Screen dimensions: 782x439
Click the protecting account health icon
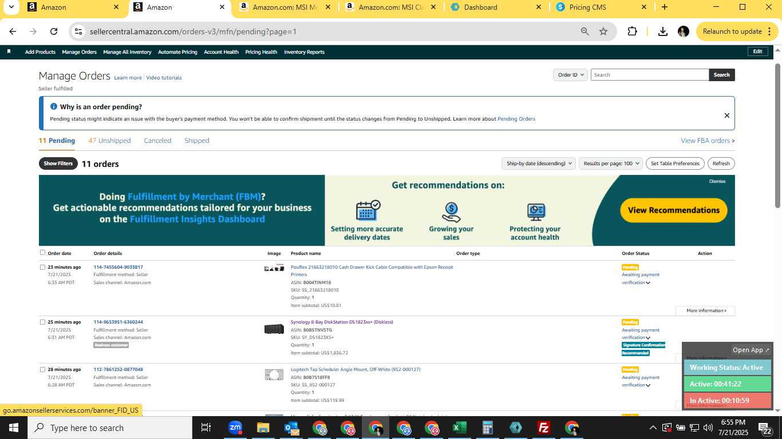[x=536, y=212]
